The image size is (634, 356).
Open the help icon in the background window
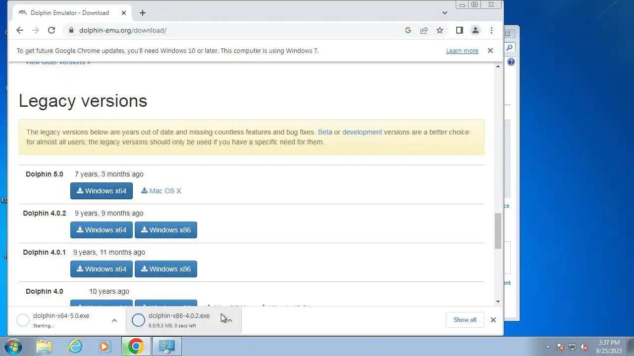coord(511,62)
